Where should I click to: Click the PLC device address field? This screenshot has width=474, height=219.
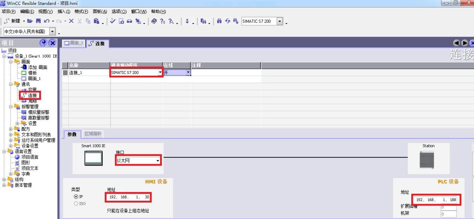pyautogui.click(x=436, y=200)
